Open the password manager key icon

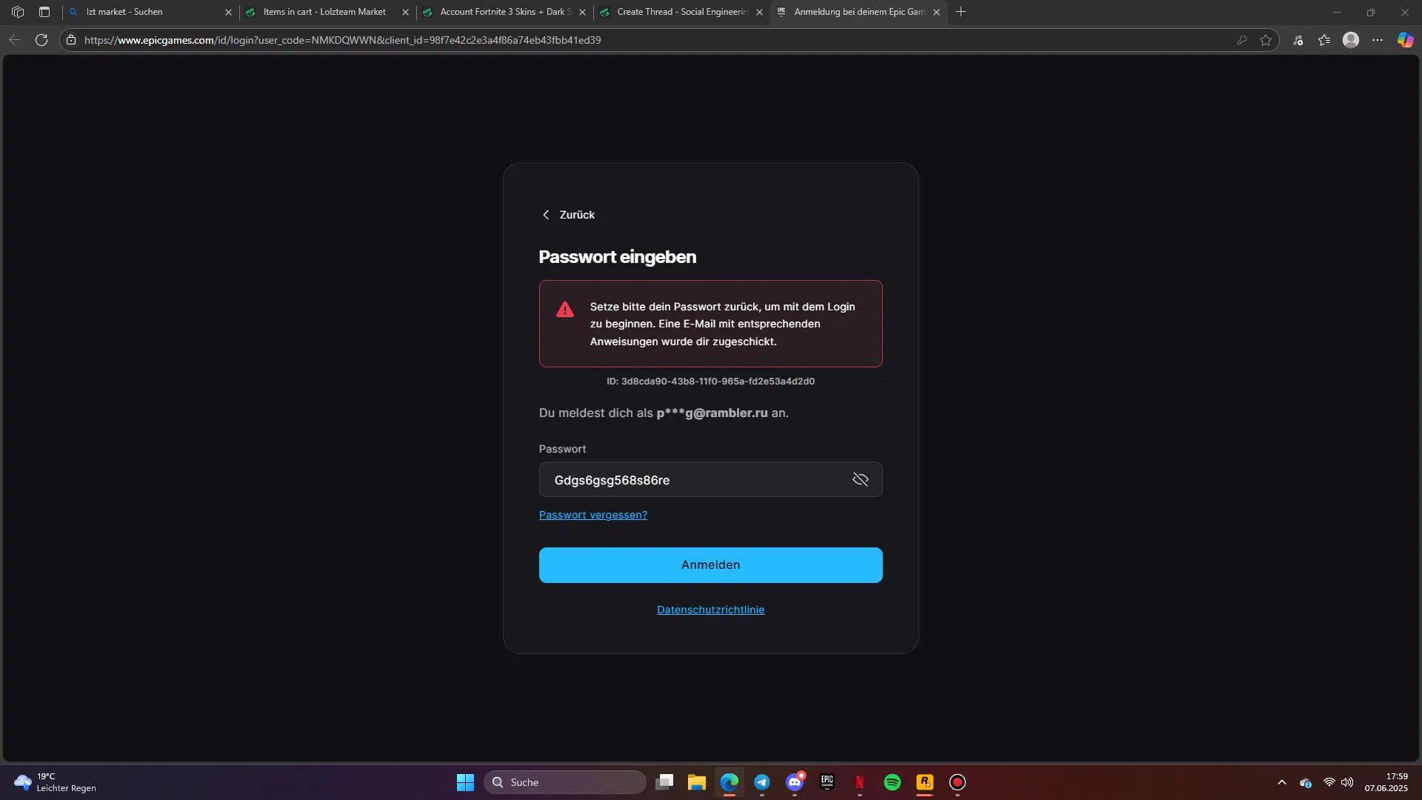pos(1242,40)
